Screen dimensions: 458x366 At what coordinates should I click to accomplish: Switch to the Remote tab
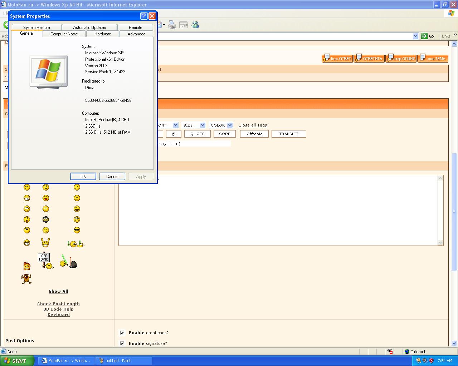click(x=136, y=28)
